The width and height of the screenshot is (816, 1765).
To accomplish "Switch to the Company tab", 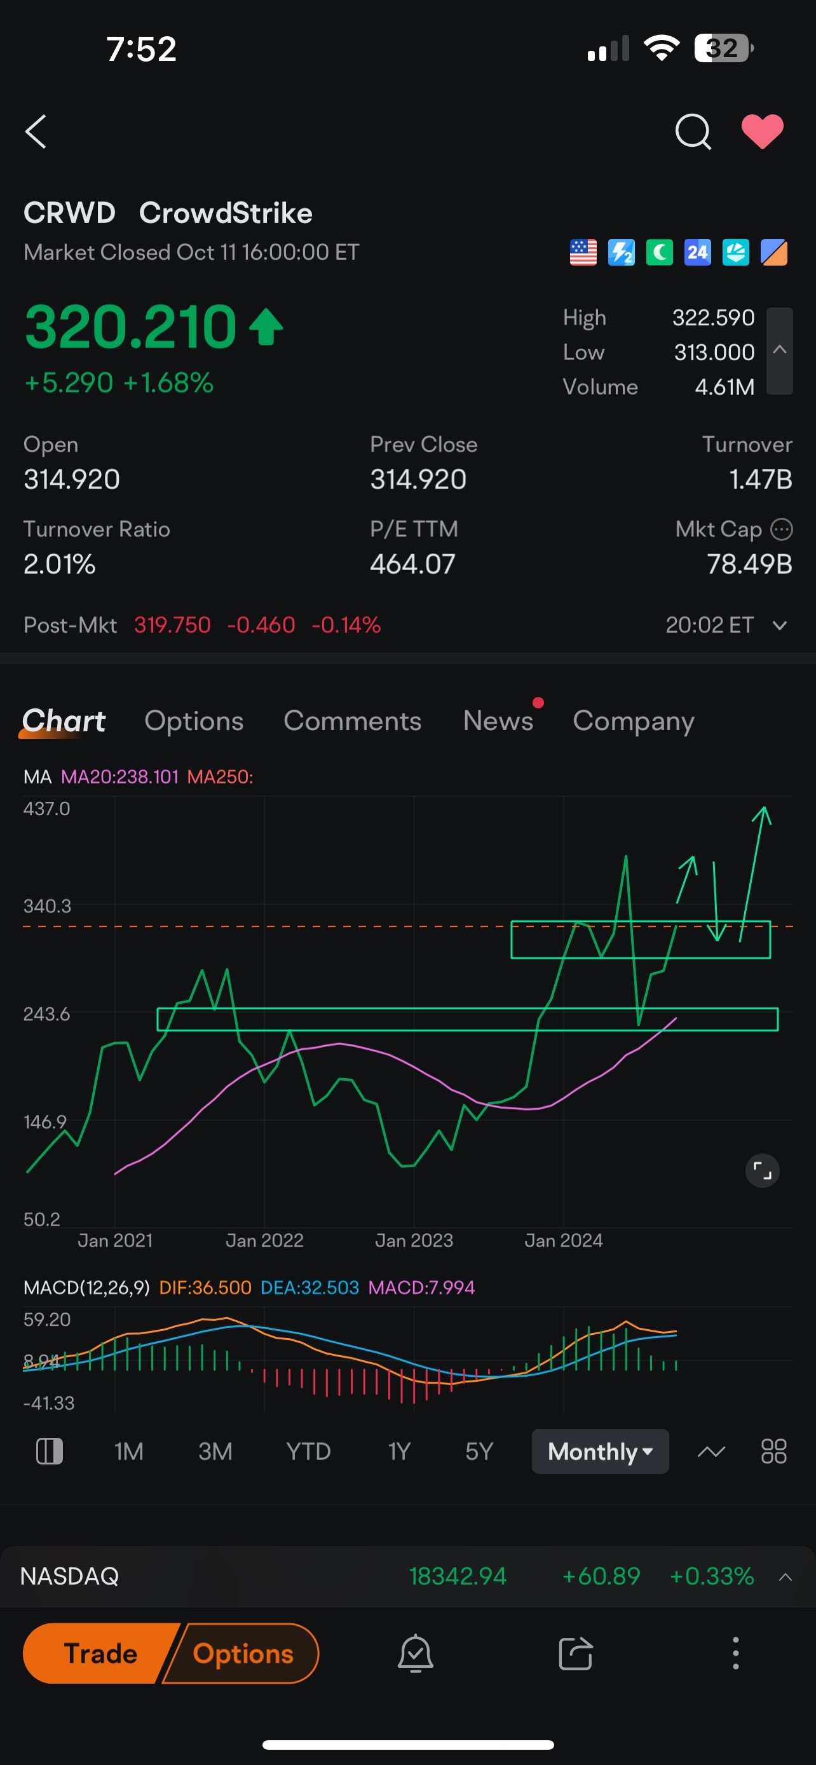I will click(x=633, y=722).
